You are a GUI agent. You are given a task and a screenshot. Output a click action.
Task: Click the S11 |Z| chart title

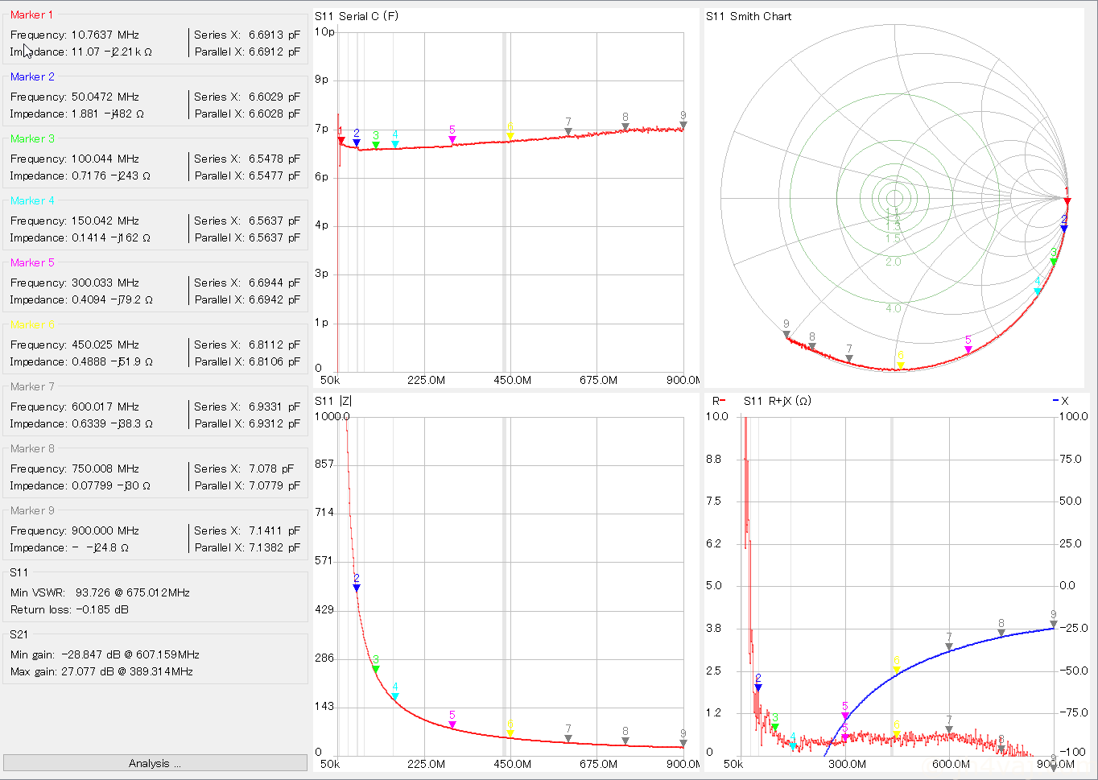[333, 401]
